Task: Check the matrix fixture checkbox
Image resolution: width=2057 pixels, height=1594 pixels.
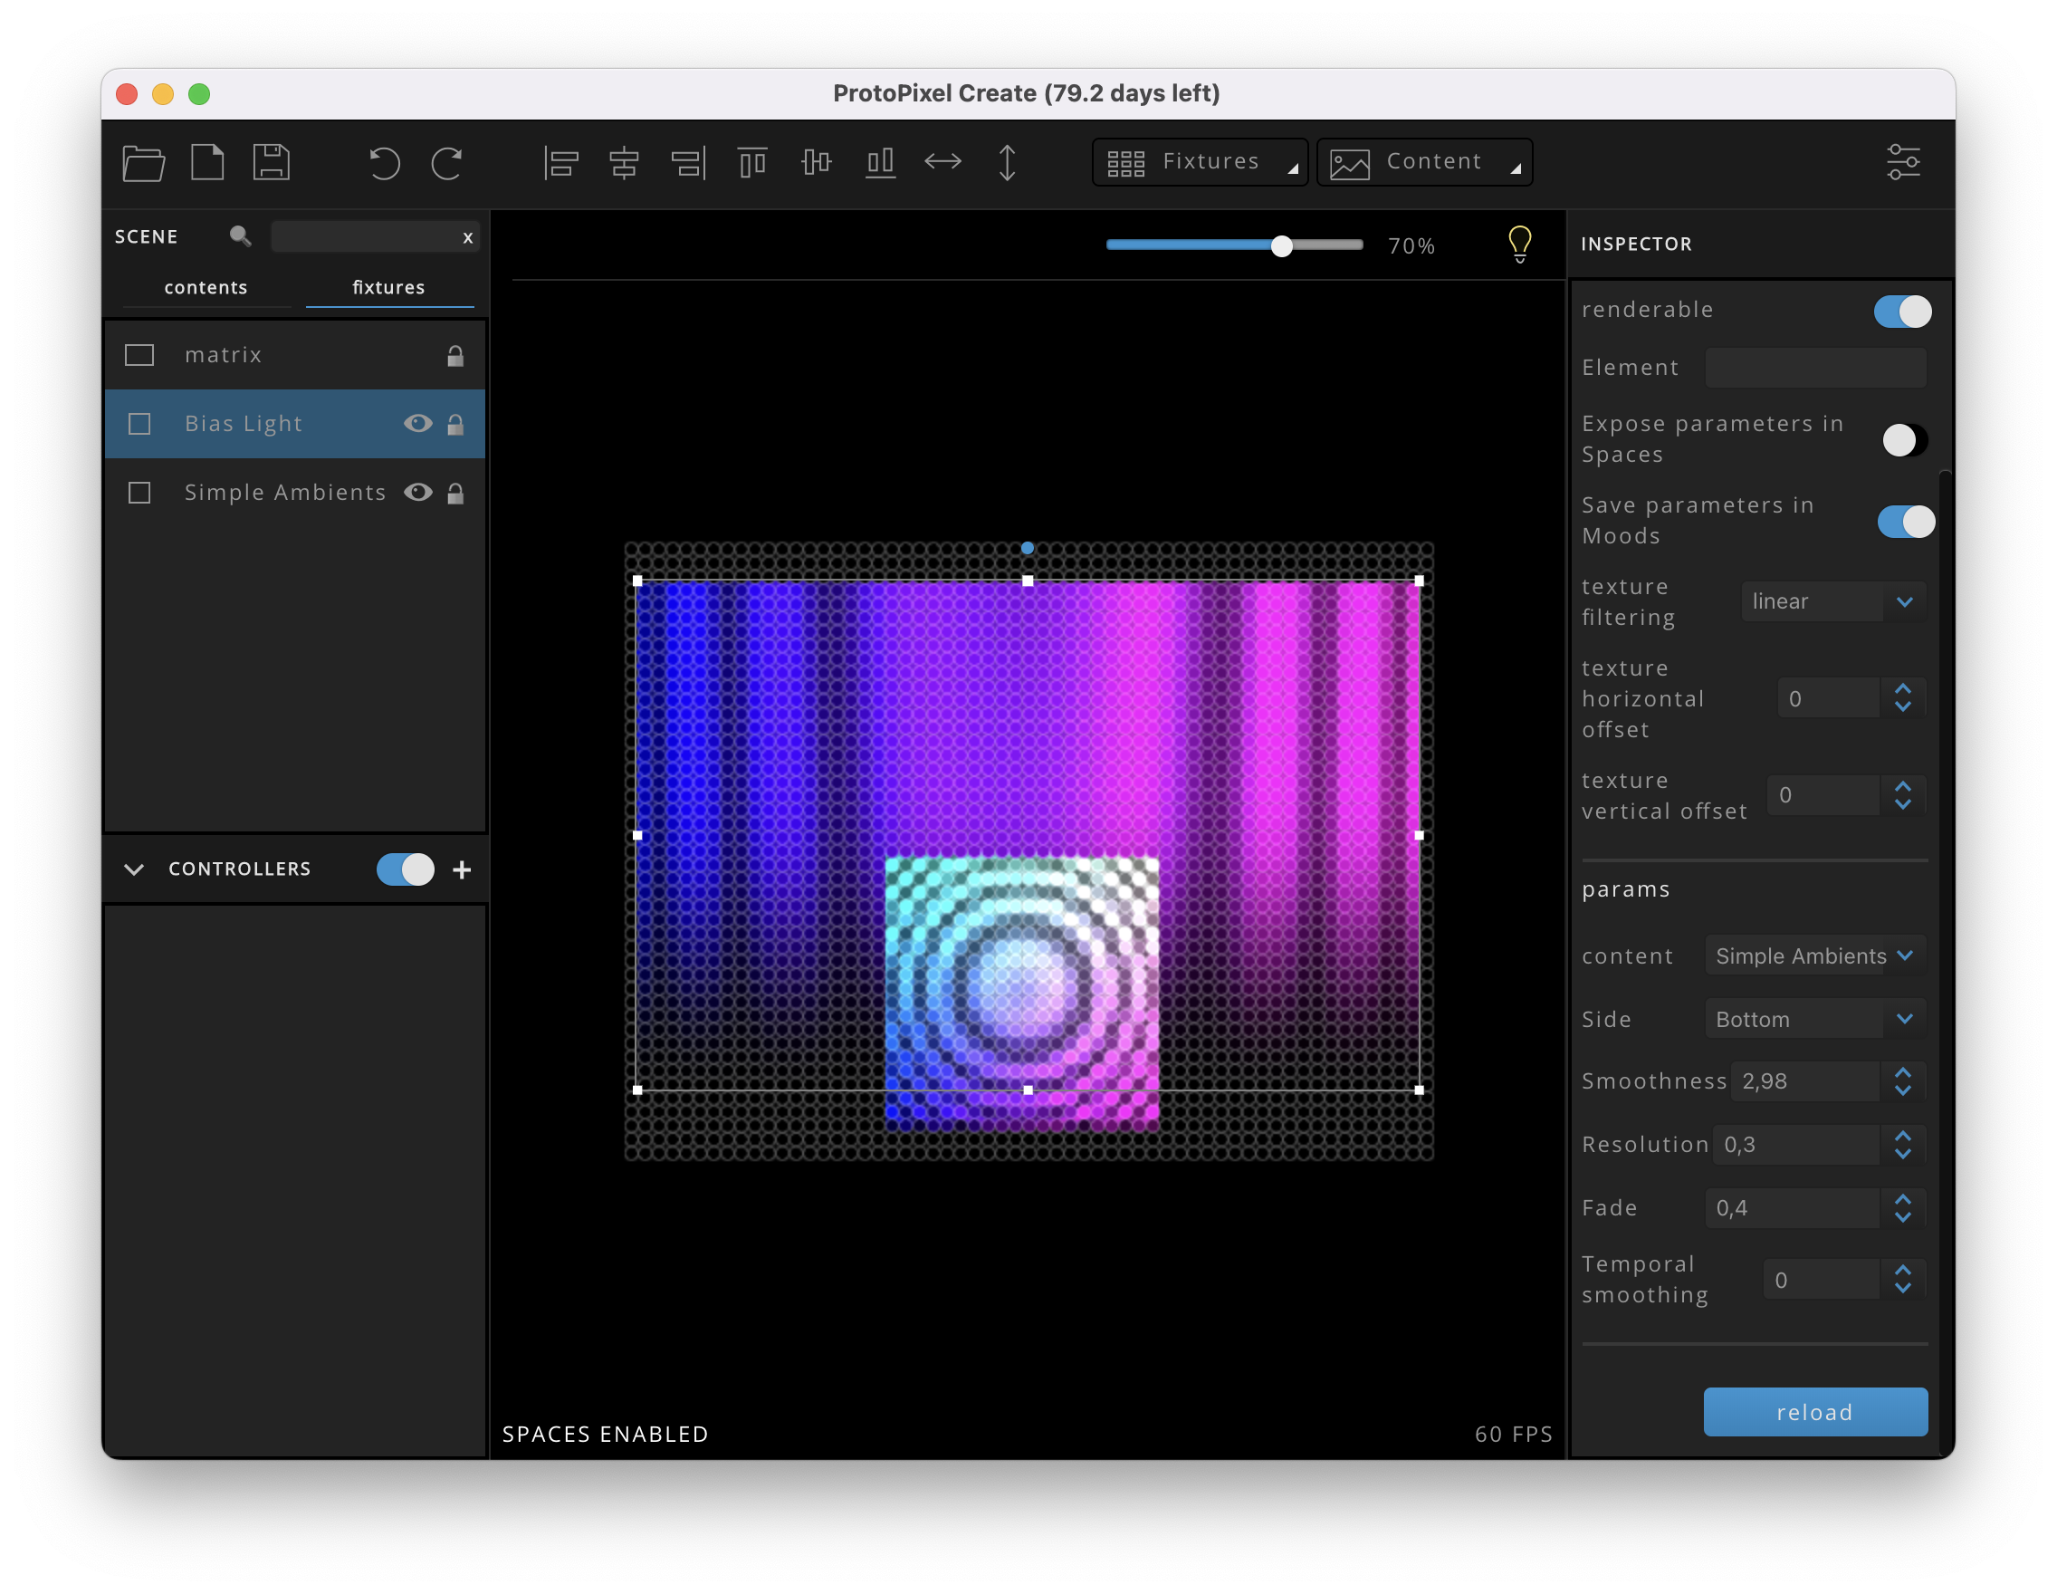Action: click(139, 354)
